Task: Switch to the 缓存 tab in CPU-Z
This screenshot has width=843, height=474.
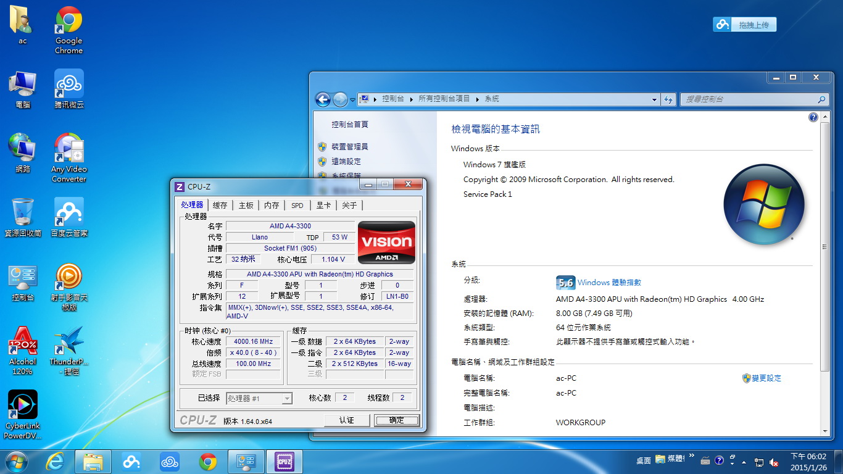Action: (x=220, y=206)
